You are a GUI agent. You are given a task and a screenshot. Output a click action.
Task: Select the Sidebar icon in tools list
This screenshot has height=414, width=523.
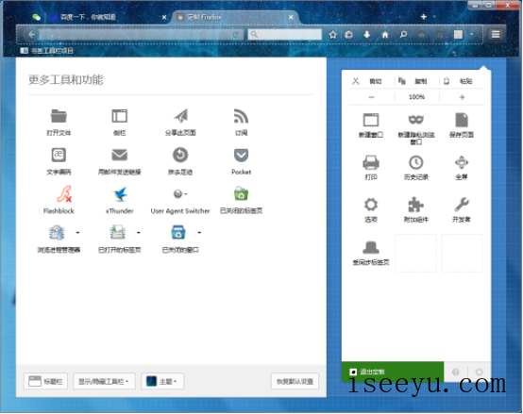119,116
